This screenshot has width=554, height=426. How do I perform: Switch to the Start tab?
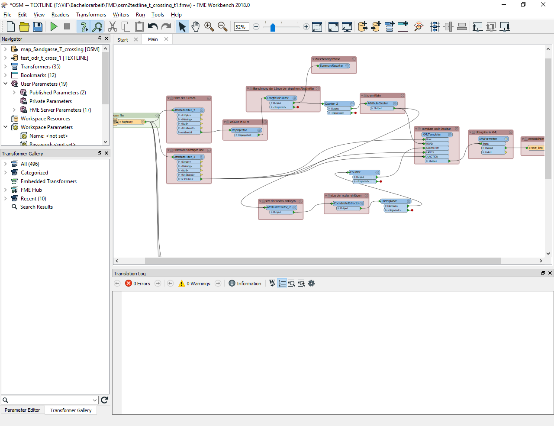pyautogui.click(x=122, y=40)
